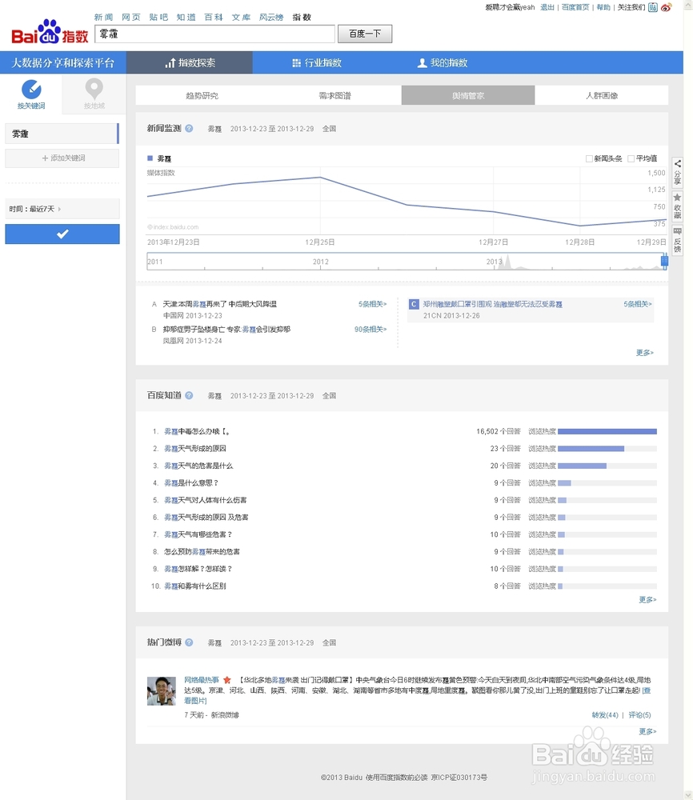This screenshot has width=693, height=800.
Task: Go to the 贴吧 top navigation link
Action: 158,18
